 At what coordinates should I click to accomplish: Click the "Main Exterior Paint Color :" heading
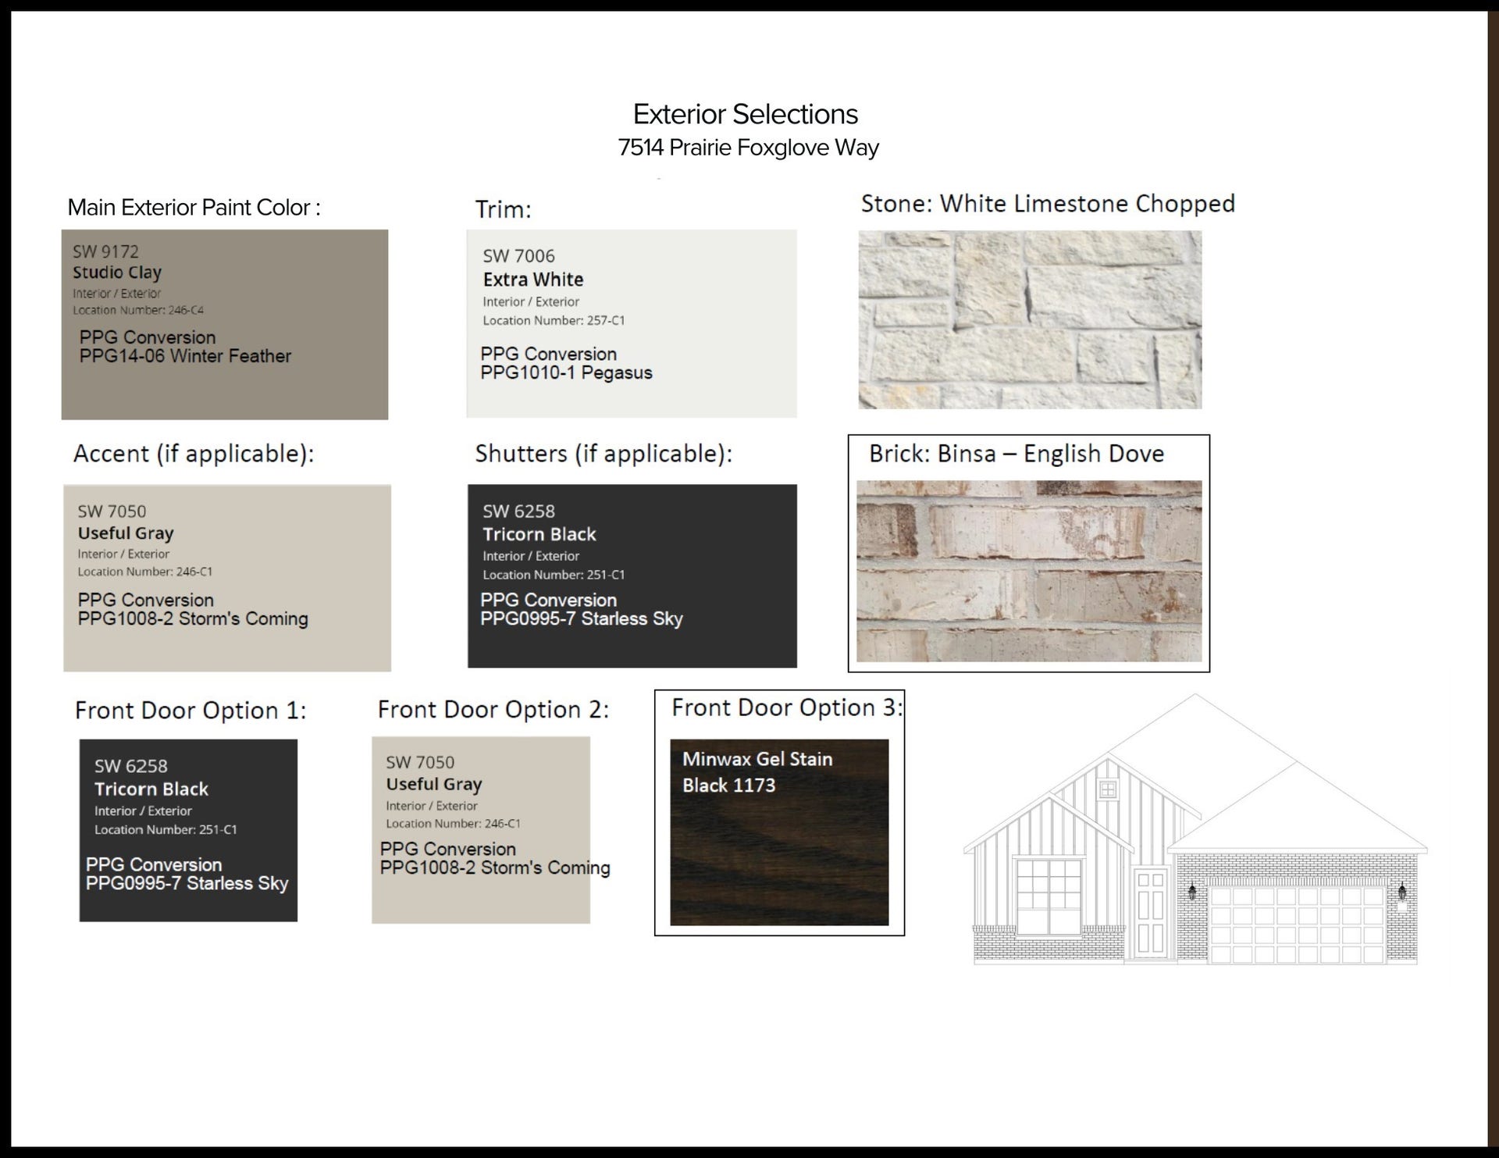(194, 207)
